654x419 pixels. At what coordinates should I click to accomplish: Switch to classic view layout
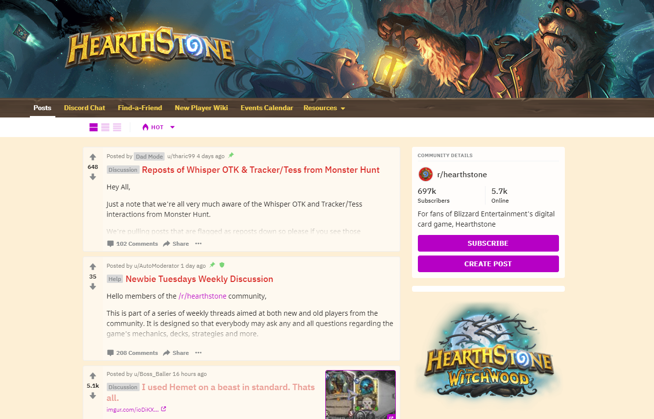[105, 127]
